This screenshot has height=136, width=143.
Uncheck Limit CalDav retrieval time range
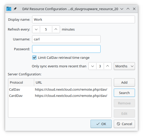(34, 58)
